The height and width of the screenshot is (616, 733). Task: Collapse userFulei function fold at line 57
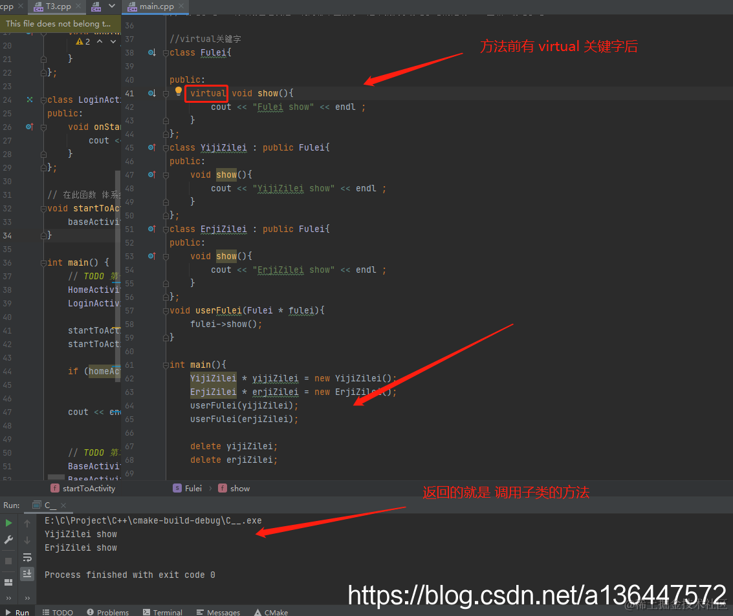(166, 310)
